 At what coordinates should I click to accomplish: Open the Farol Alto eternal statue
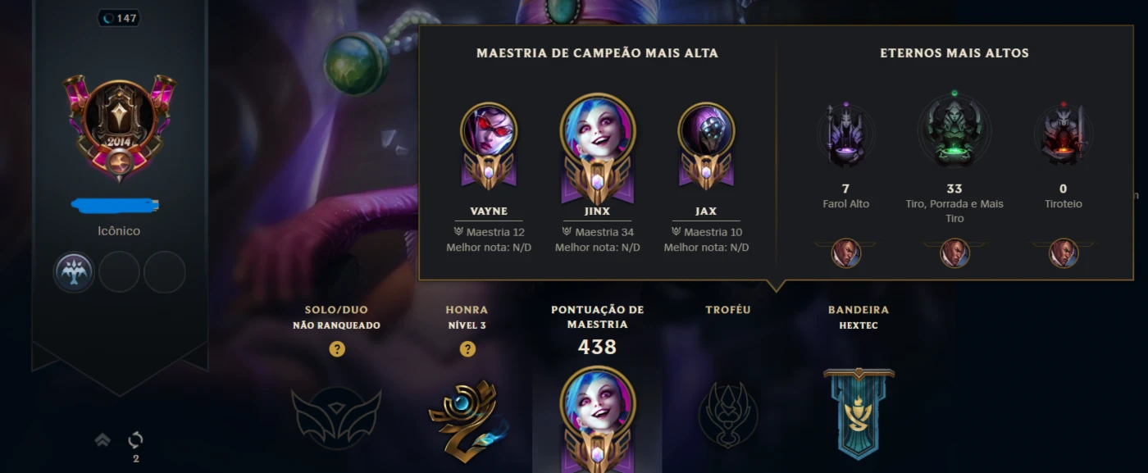[x=845, y=134]
